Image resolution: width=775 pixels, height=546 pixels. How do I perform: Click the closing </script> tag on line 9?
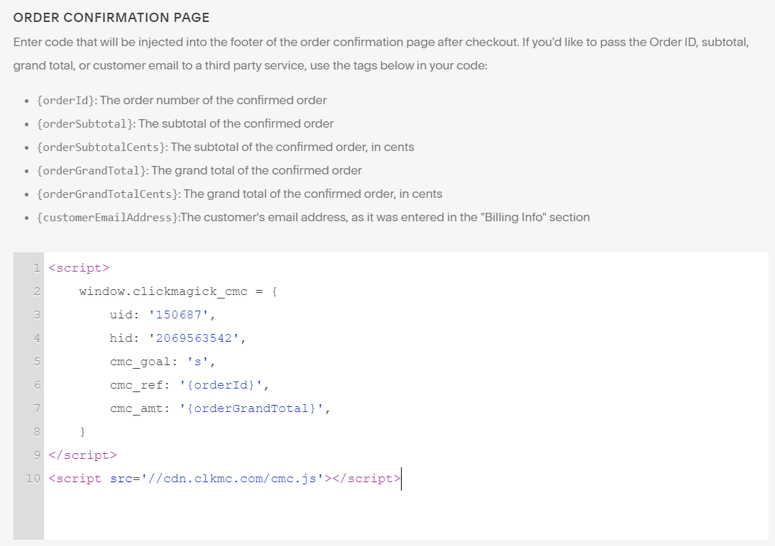[x=82, y=455]
